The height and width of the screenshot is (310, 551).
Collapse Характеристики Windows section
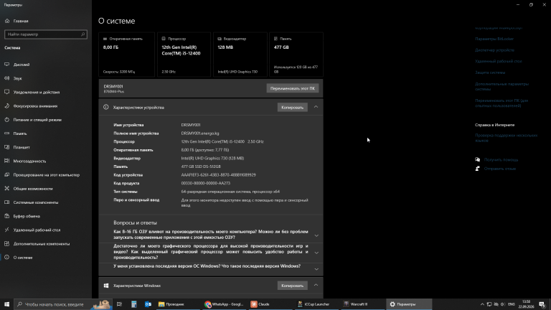click(x=316, y=286)
